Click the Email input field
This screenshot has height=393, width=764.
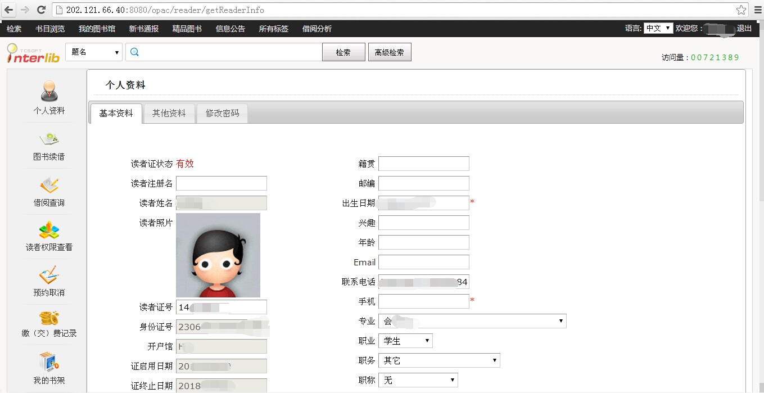point(424,262)
